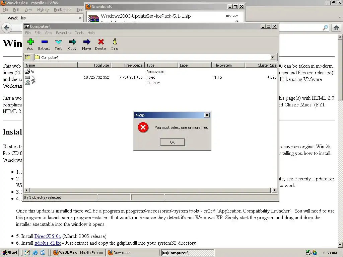Image resolution: width=343 pixels, height=257 pixels.
Task: Click the 0 / 3 object(s) selected status text
Action: 43,197
